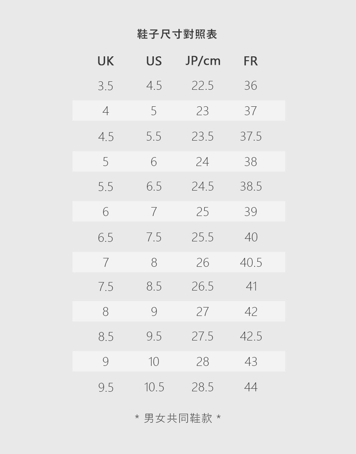Image resolution: width=356 pixels, height=454 pixels.
Task: Select the JP/cm column header
Action: tap(203, 61)
